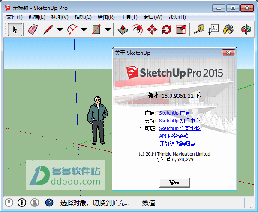Close the 关于 SketchUp dialog

(x=228, y=53)
